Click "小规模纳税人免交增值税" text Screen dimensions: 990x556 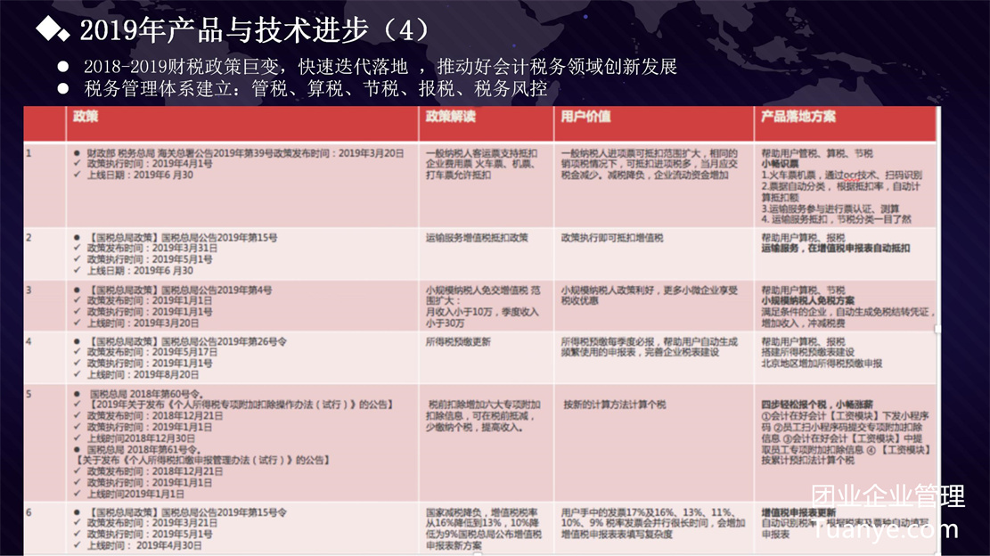tap(477, 290)
